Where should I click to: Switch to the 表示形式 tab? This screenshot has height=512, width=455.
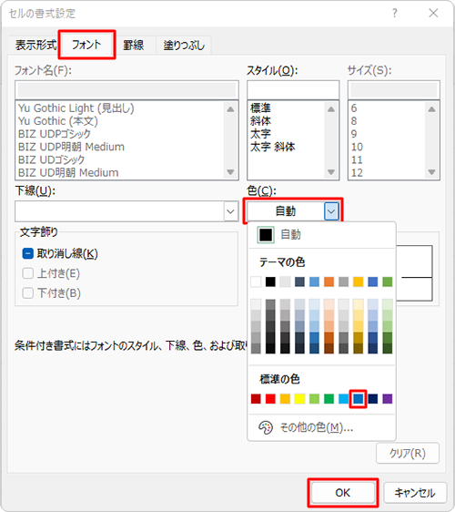[x=35, y=45]
